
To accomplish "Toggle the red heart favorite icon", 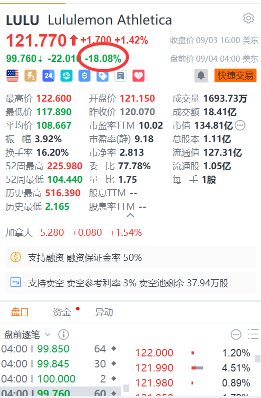I will tap(138, 76).
